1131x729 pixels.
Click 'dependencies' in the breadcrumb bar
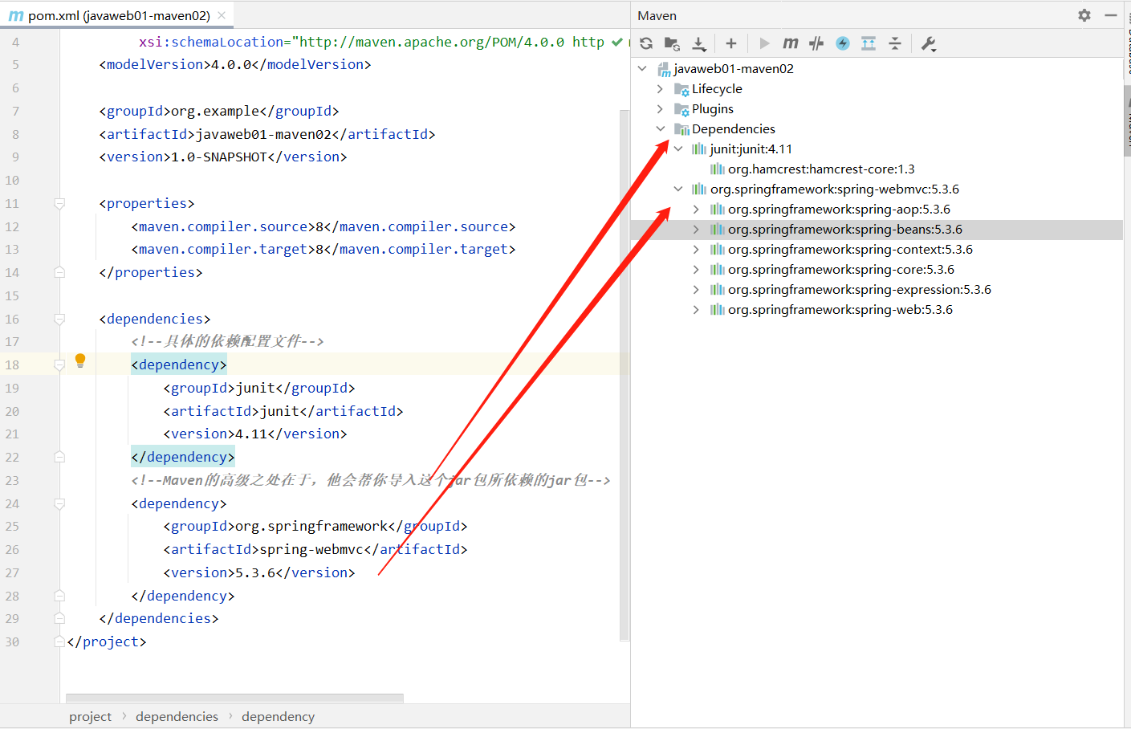pyautogui.click(x=177, y=717)
